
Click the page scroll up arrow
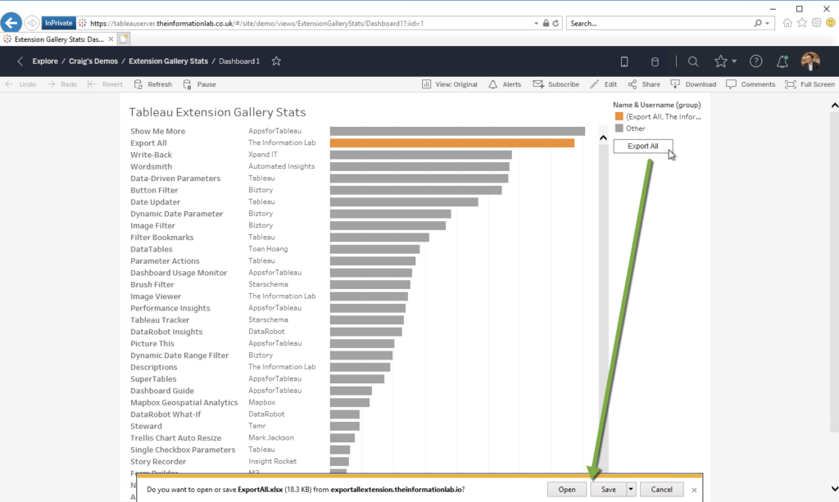pos(834,106)
